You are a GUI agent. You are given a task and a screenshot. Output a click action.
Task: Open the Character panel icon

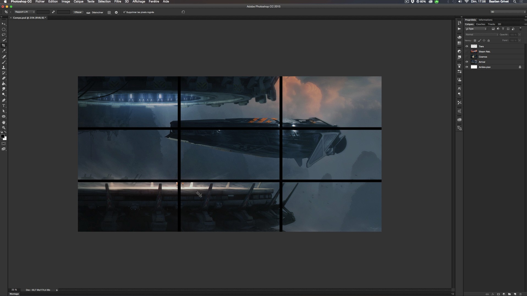coord(459,88)
